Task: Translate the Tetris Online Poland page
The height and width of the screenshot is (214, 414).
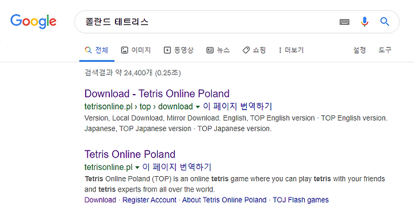Action: tap(177, 167)
